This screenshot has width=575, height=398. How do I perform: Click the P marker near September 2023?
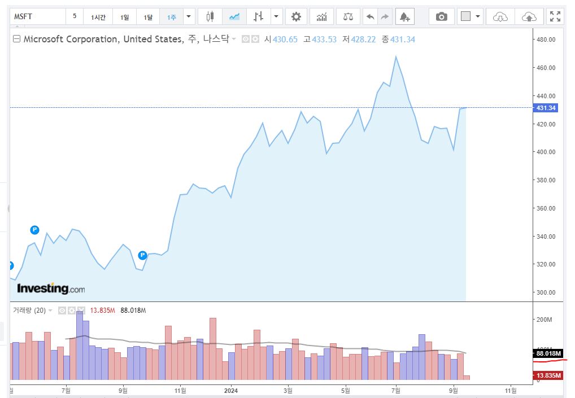142,255
